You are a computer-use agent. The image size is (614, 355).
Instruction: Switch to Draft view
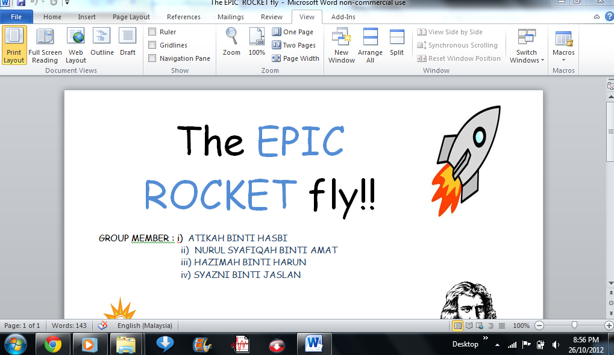tap(128, 42)
